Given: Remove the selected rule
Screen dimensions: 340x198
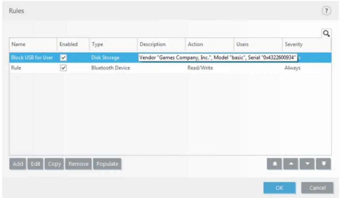Looking at the screenshot, I should click(x=79, y=164).
